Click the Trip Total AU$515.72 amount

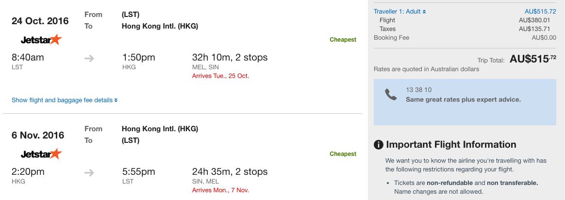coord(532,60)
